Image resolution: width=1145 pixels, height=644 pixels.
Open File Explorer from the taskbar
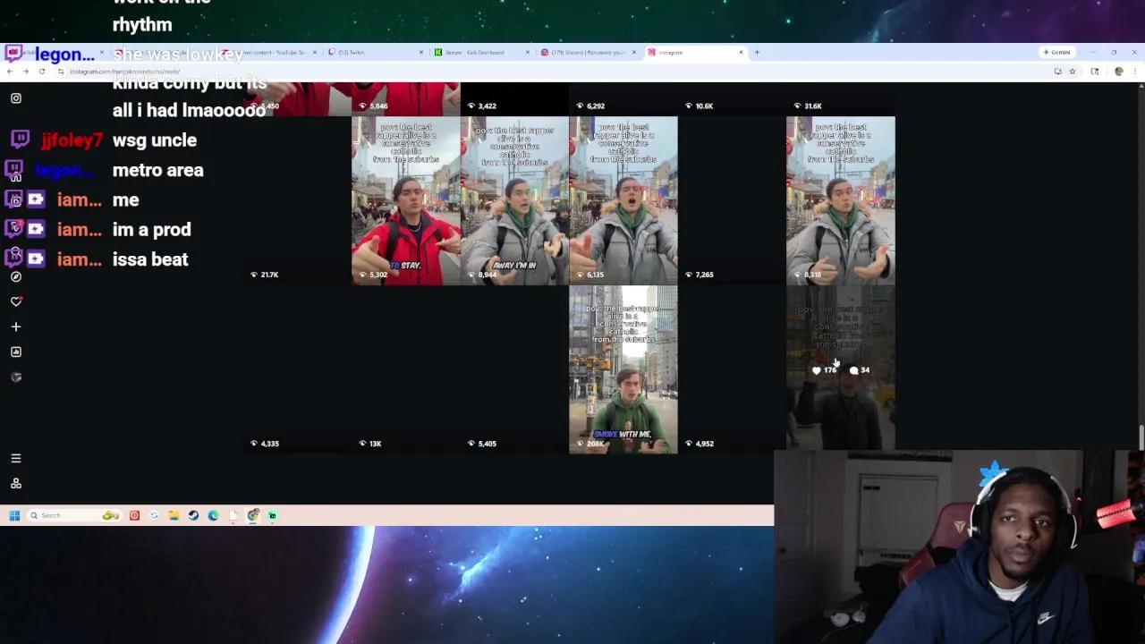click(174, 515)
